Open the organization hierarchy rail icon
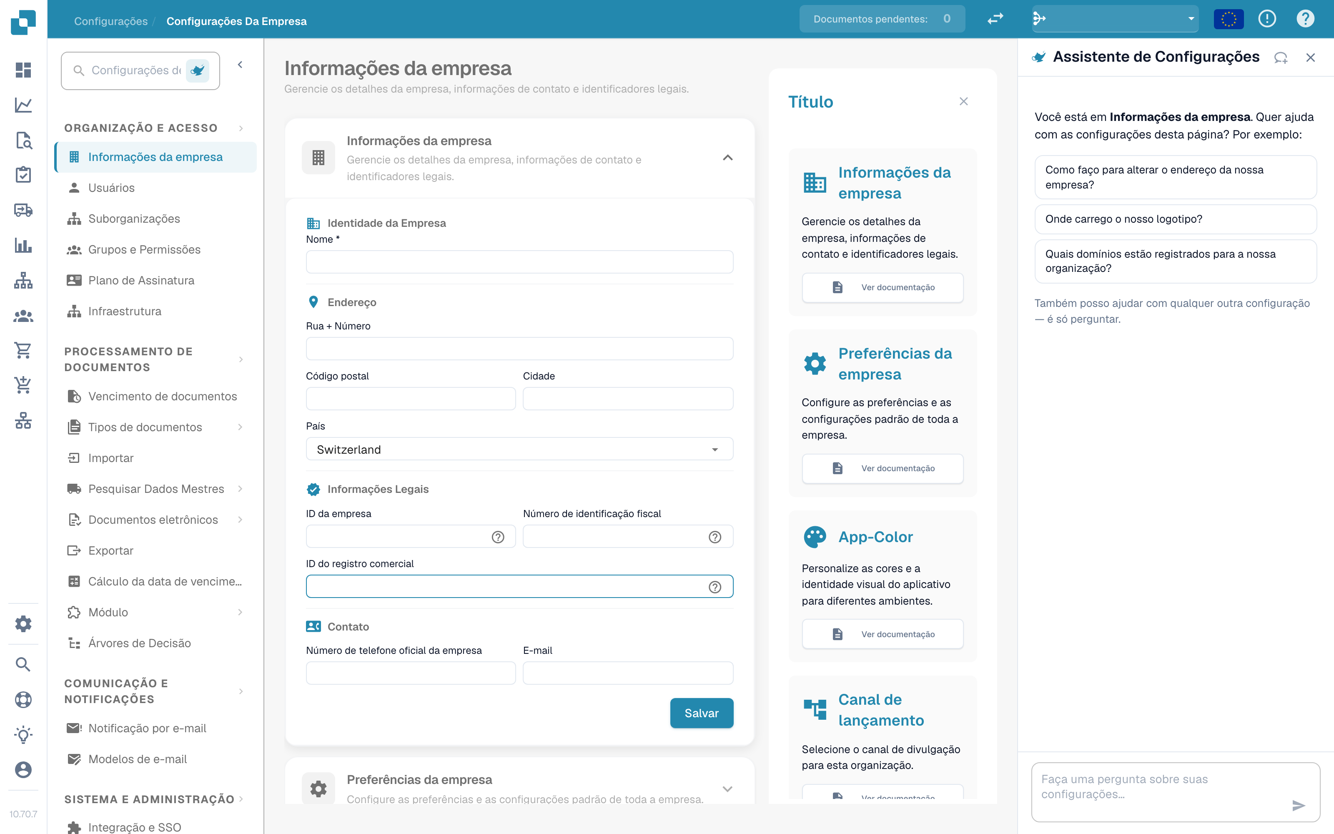This screenshot has height=834, width=1334. point(23,280)
